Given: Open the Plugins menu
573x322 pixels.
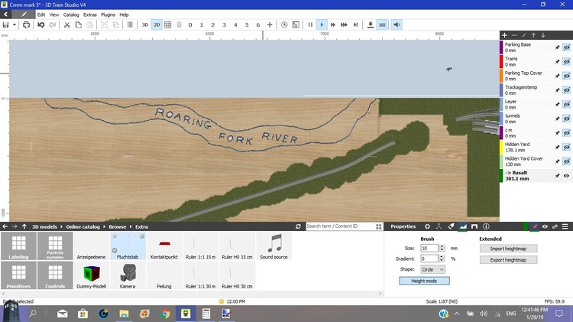Looking at the screenshot, I should [108, 15].
